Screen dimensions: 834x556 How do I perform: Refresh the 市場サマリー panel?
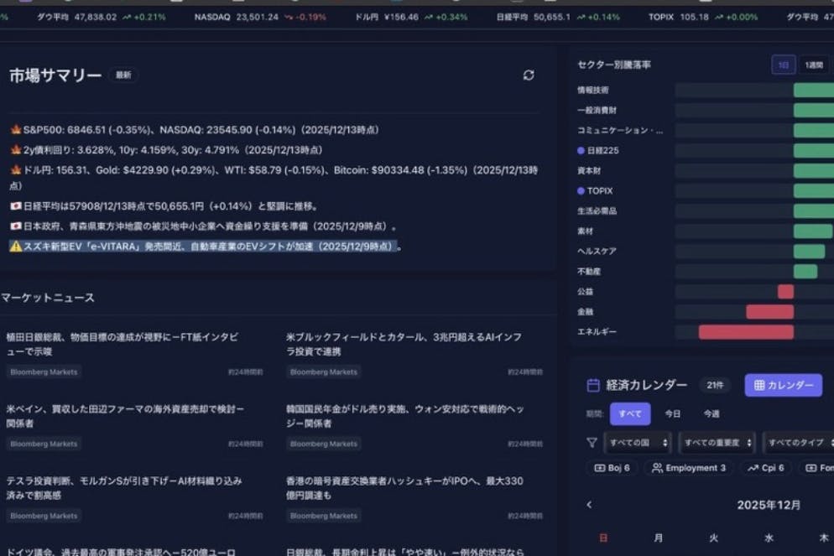[x=529, y=75]
